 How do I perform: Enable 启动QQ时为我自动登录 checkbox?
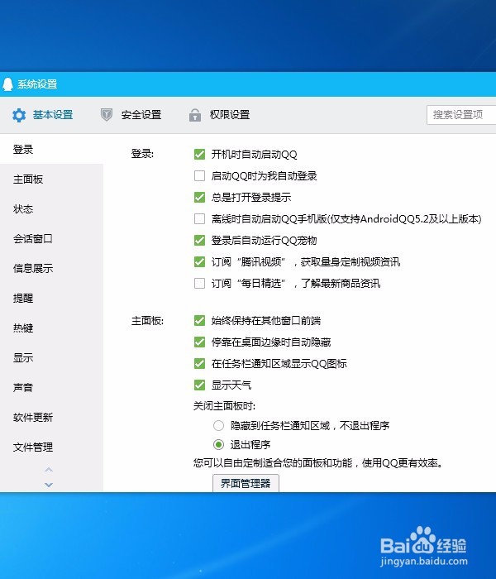[x=200, y=175]
